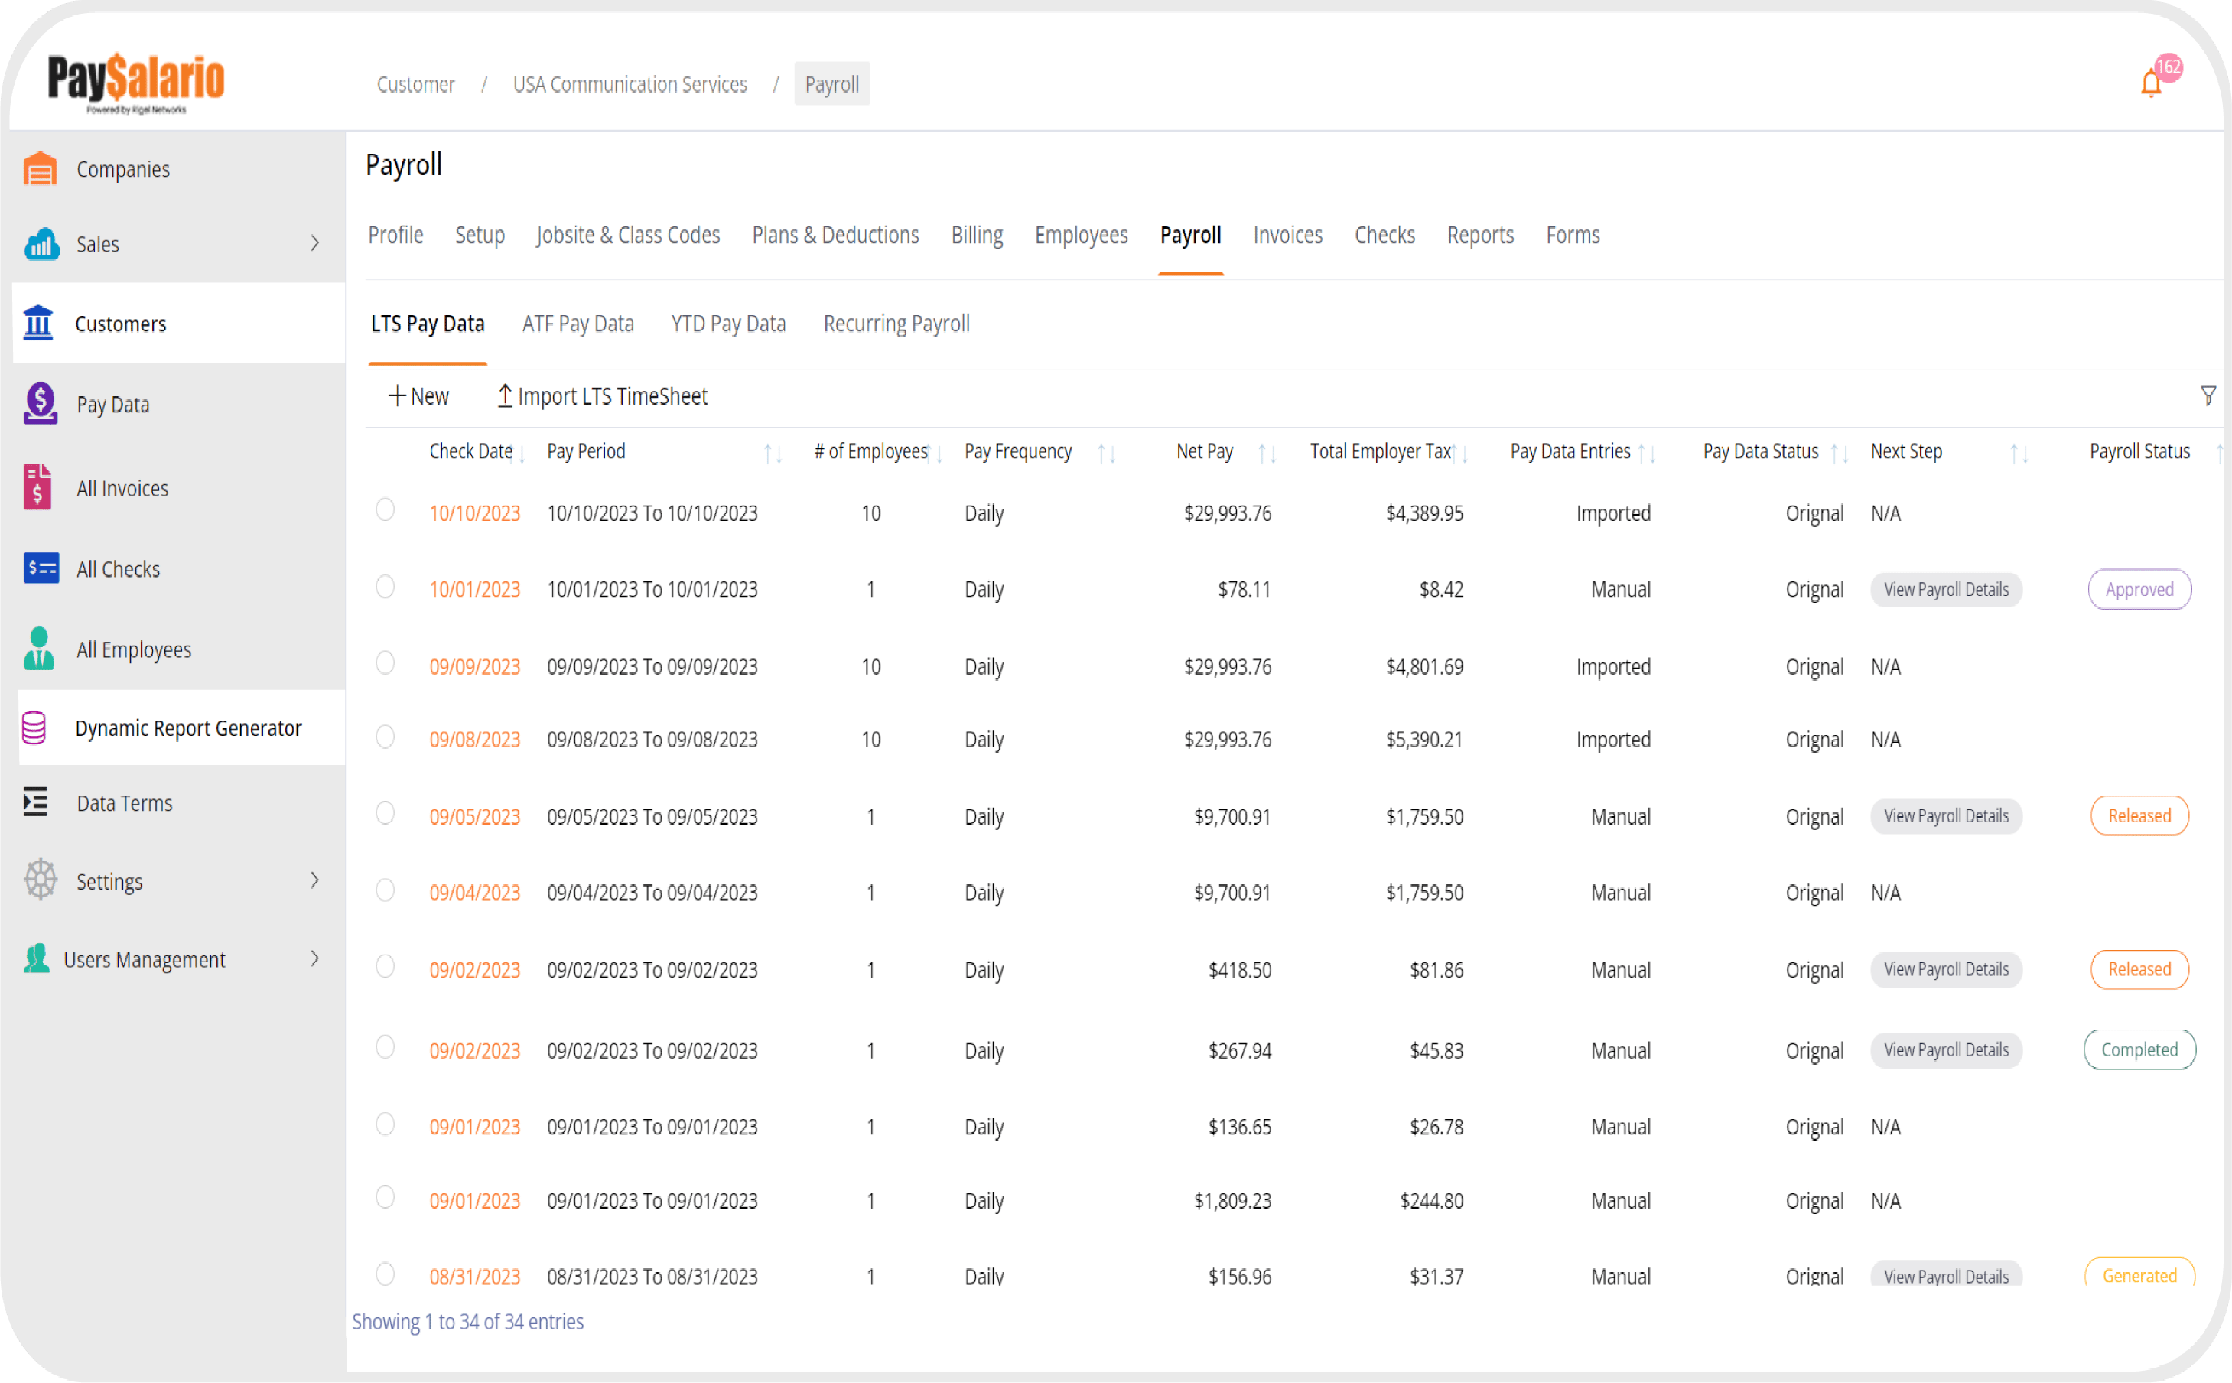2232x1383 pixels.
Task: Select the 10/01/2023 row radio button
Action: [385, 586]
